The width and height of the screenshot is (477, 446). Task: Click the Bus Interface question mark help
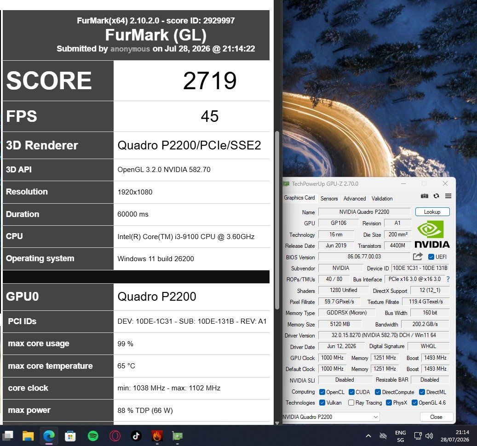pyautogui.click(x=448, y=279)
